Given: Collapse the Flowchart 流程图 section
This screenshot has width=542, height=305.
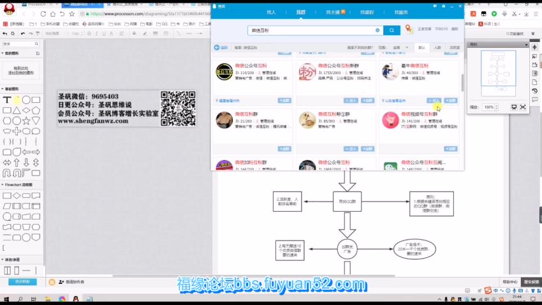Looking at the screenshot, I should coord(17,184).
